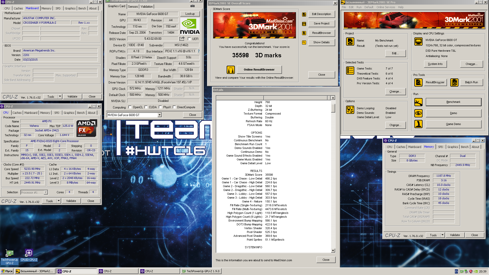The image size is (489, 275).
Task: Toggle the OpenCL checkbox
Action: pyautogui.click(x=130, y=107)
